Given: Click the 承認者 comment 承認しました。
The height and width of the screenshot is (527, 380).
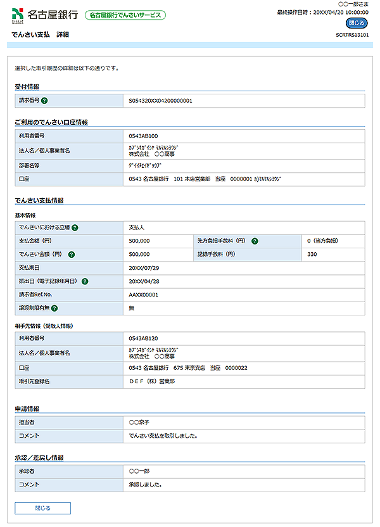Looking at the screenshot, I should click(145, 485).
